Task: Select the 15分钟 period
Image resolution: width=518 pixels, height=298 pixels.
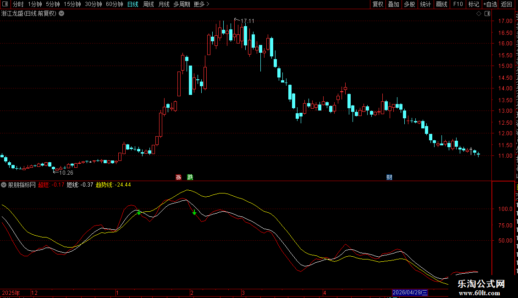Action: (x=72, y=4)
